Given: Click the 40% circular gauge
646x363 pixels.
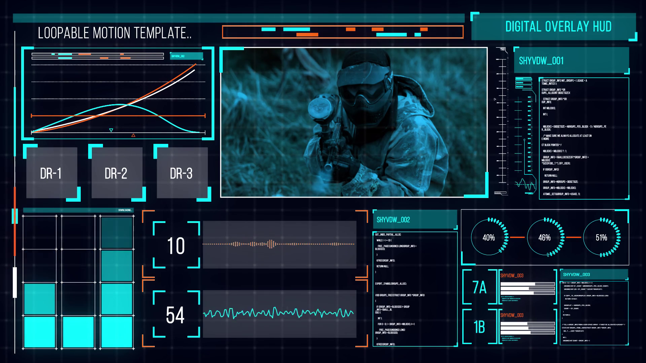Looking at the screenshot, I should coord(489,238).
